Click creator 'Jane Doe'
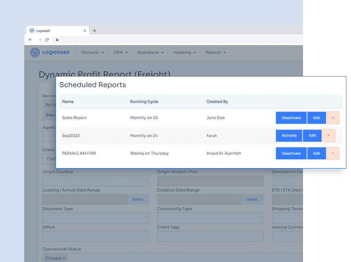This screenshot has width=351, height=262. [216, 118]
